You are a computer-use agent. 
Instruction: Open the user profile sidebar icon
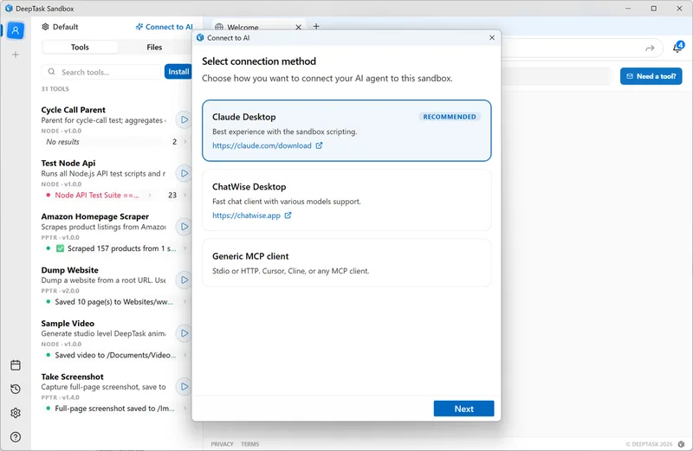15,30
